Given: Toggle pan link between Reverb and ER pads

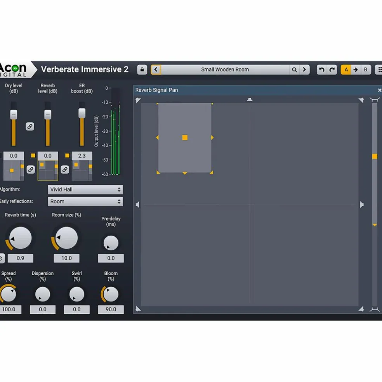Looking at the screenshot, I should point(65,170).
